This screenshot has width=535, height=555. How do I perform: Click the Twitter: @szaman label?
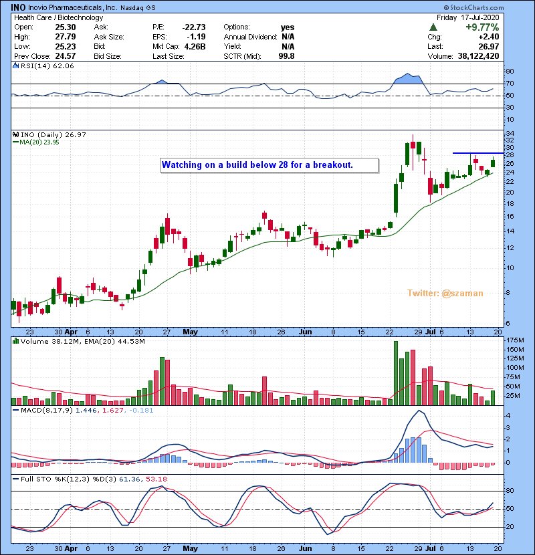click(x=445, y=293)
